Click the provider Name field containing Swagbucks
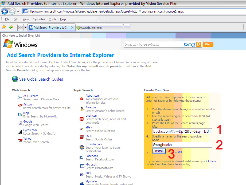 point(182,145)
